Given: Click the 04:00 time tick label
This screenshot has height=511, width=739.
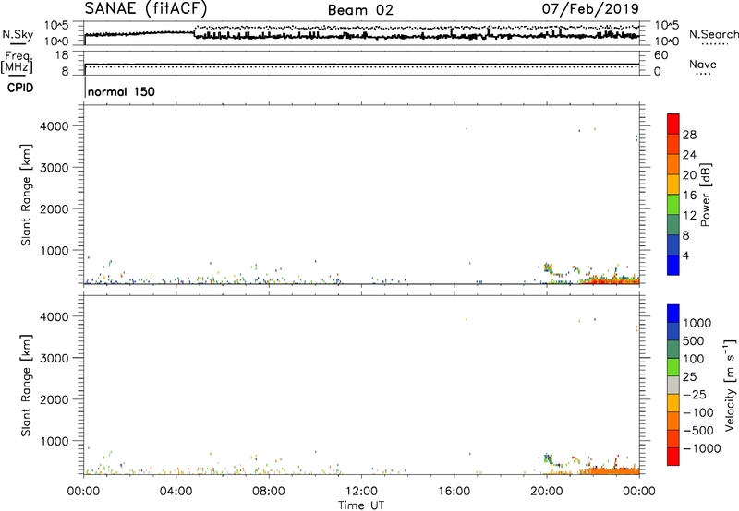Looking at the screenshot, I should pos(176,492).
